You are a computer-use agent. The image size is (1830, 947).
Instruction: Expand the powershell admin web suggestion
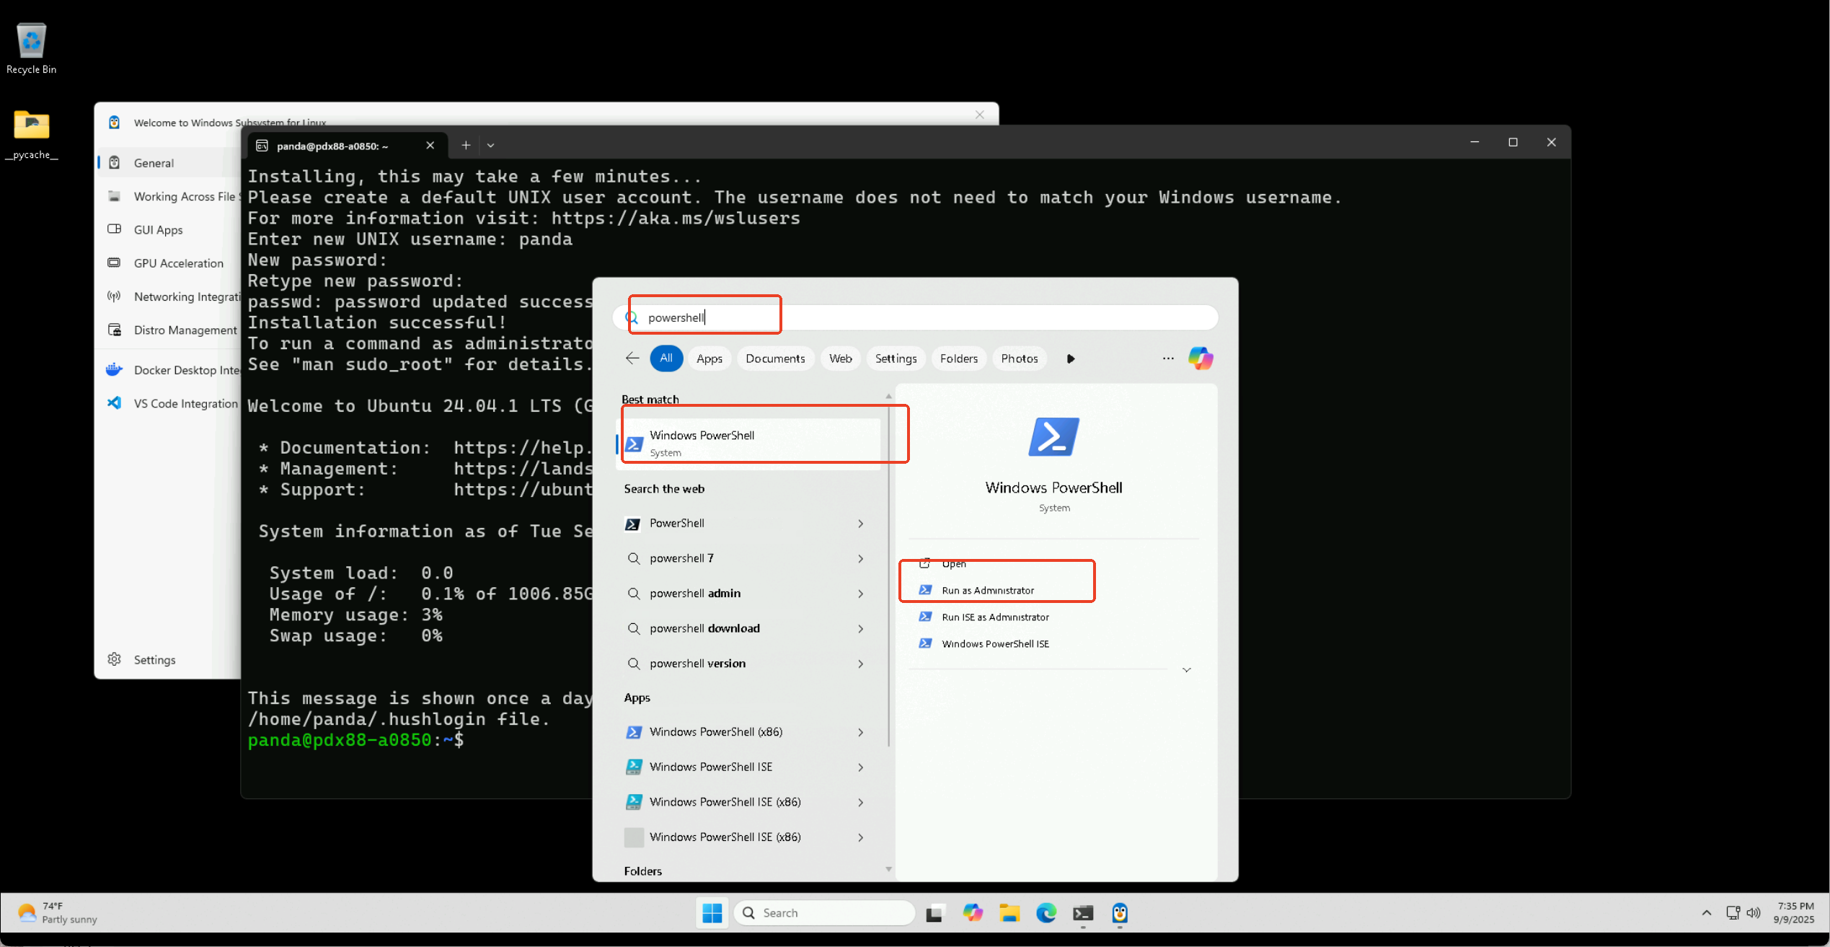[860, 594]
